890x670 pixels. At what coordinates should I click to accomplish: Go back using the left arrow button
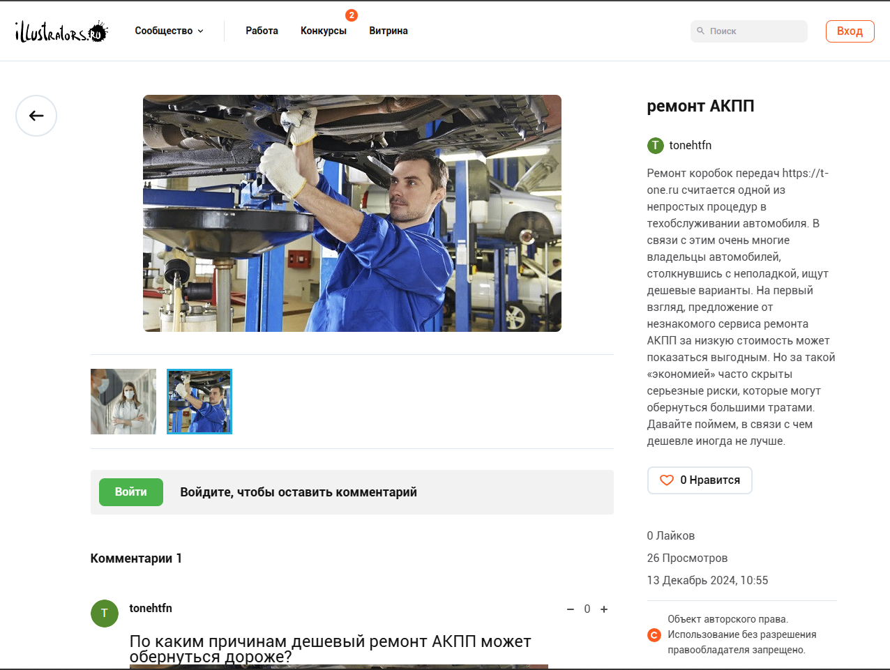[36, 116]
